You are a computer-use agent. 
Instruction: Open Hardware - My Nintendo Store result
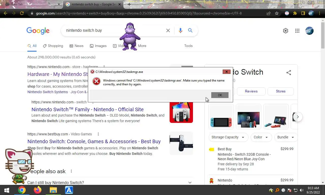tap(58, 74)
